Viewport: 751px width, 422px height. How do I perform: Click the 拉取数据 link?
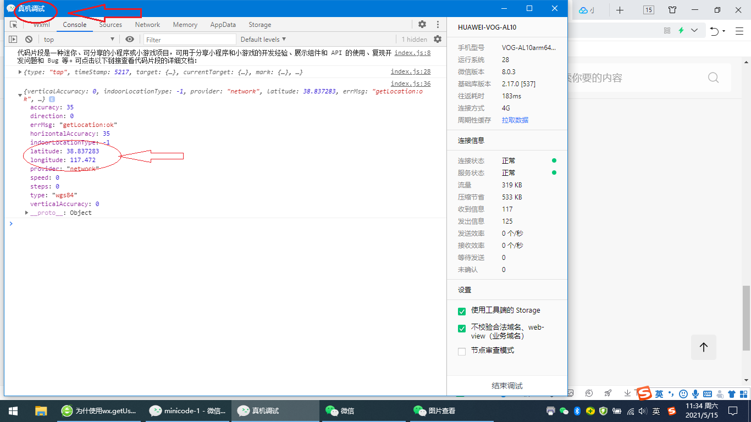click(x=515, y=120)
